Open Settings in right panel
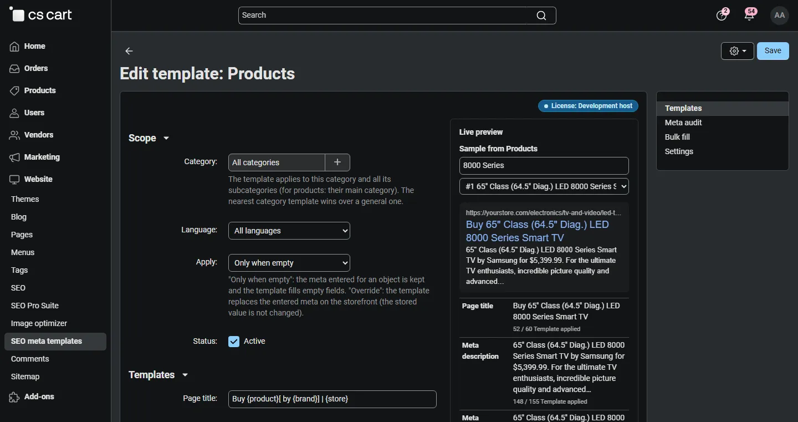Viewport: 798px width, 422px height. pyautogui.click(x=679, y=151)
